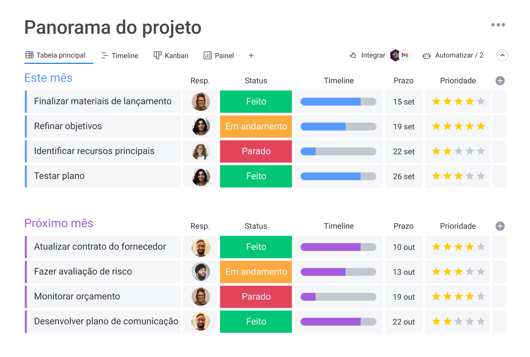Switch to the Timeline view tab
Image resolution: width=530 pixels, height=357 pixels.
(120, 56)
